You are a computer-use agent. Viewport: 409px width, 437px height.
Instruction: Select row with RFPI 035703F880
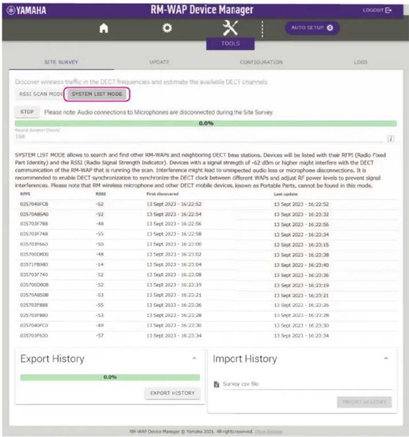(206, 315)
